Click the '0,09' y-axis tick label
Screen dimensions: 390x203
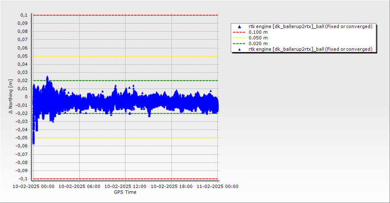23,24
